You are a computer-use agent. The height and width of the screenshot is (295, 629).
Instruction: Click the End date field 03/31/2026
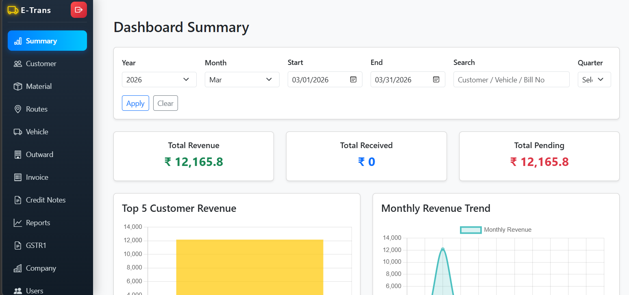pos(408,80)
